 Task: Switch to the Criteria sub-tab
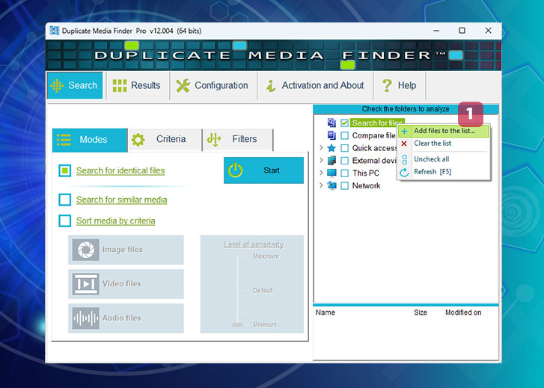[165, 139]
